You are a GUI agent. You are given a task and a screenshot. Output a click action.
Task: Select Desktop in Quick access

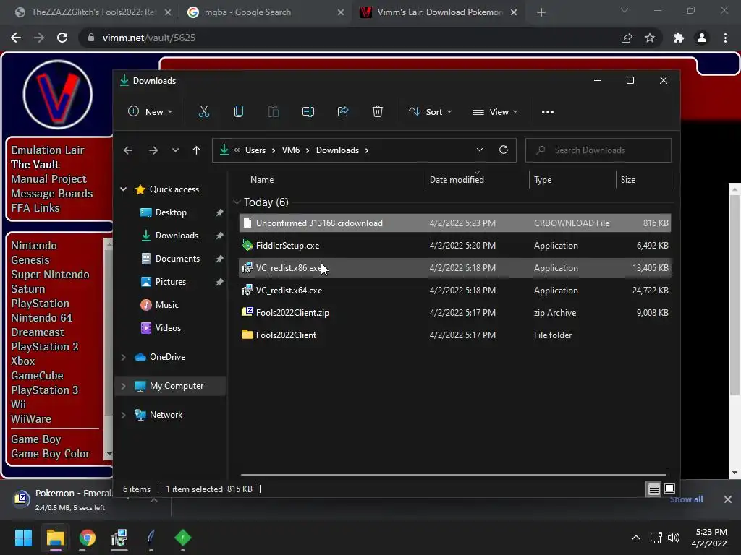point(171,212)
